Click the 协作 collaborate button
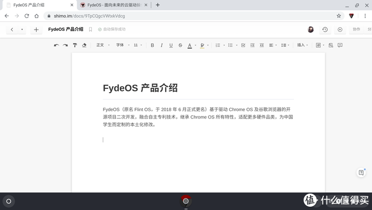The image size is (372, 210). 356,29
